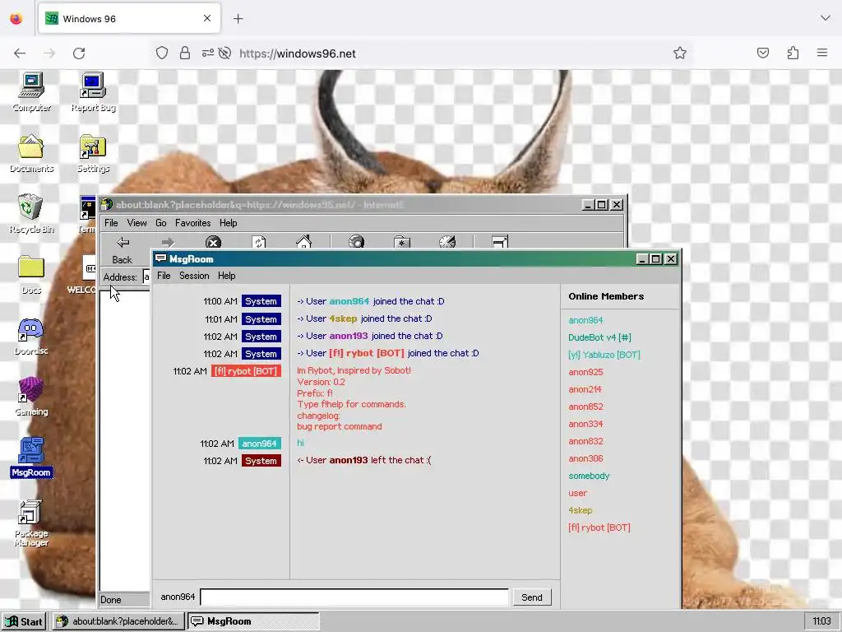Close the Windows 96 browser tab
The width and height of the screenshot is (842, 632).
click(x=207, y=18)
